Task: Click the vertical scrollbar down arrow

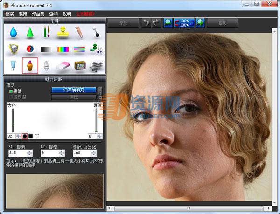Action: tap(274, 203)
